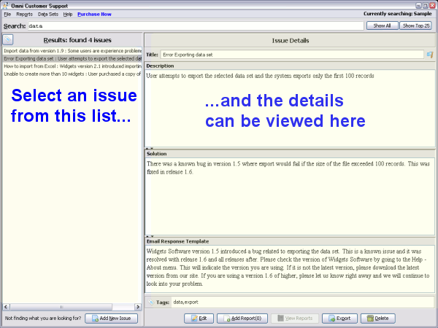Open the File menu
Screen dimensions: 438x328
[7, 15]
